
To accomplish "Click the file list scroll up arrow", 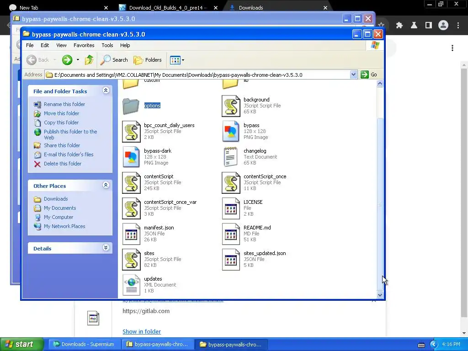I will [380, 84].
